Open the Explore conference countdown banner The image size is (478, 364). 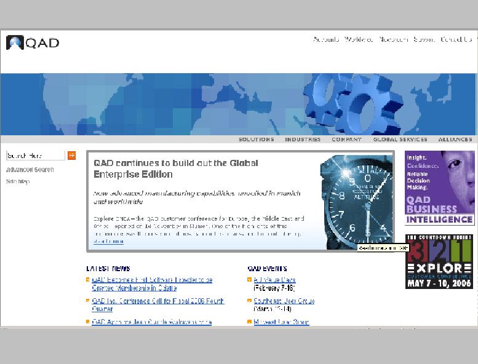pyautogui.click(x=439, y=261)
